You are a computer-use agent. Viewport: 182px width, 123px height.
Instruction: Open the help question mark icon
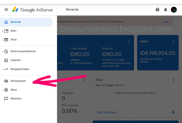[x=157, y=10]
